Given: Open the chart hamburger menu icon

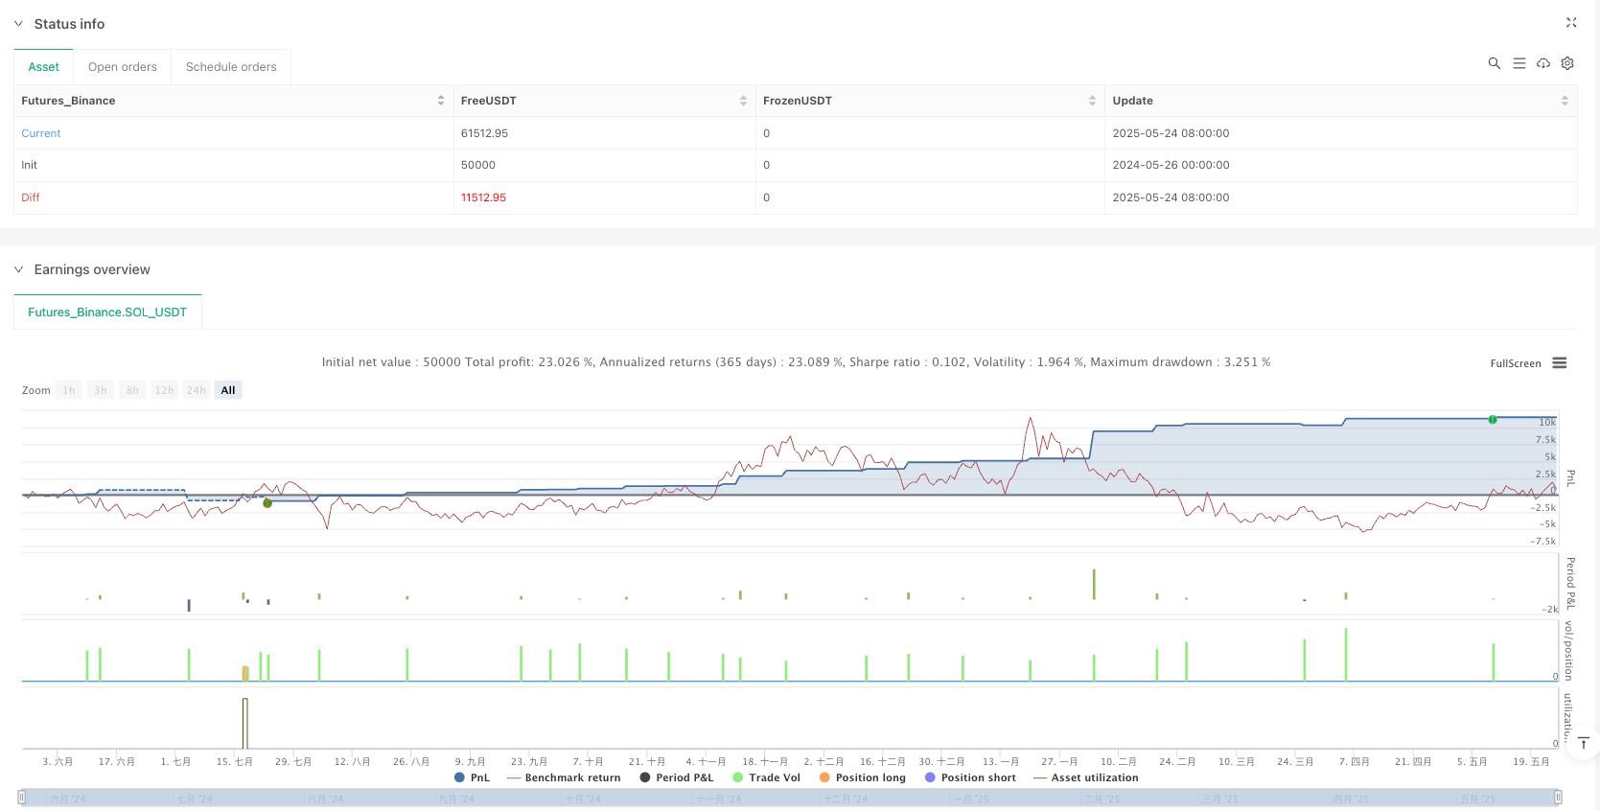Looking at the screenshot, I should pos(1560,363).
